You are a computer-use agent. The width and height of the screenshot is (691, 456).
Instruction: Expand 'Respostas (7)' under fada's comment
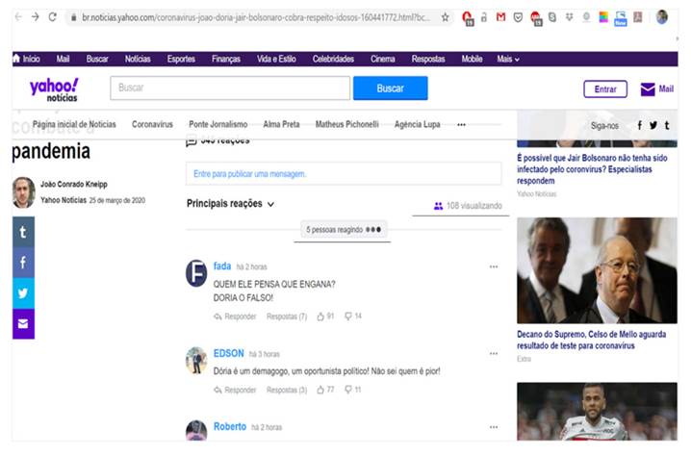(286, 316)
